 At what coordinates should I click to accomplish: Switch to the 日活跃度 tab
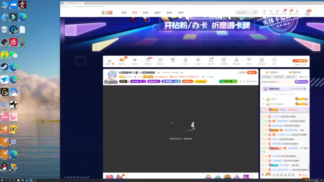coord(266,77)
